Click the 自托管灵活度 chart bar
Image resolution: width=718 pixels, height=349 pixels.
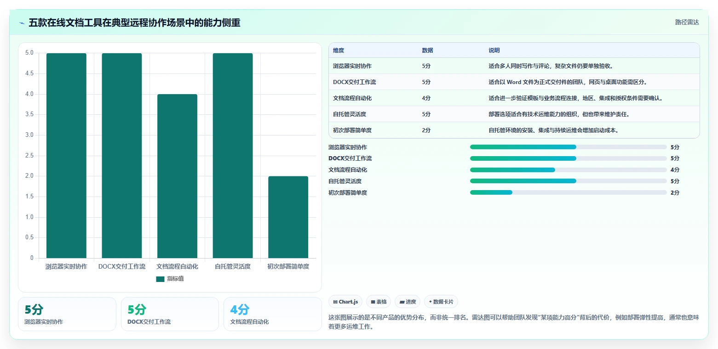click(233, 156)
